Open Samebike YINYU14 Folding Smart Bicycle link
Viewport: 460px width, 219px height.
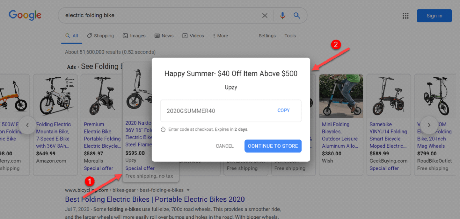(x=388, y=135)
